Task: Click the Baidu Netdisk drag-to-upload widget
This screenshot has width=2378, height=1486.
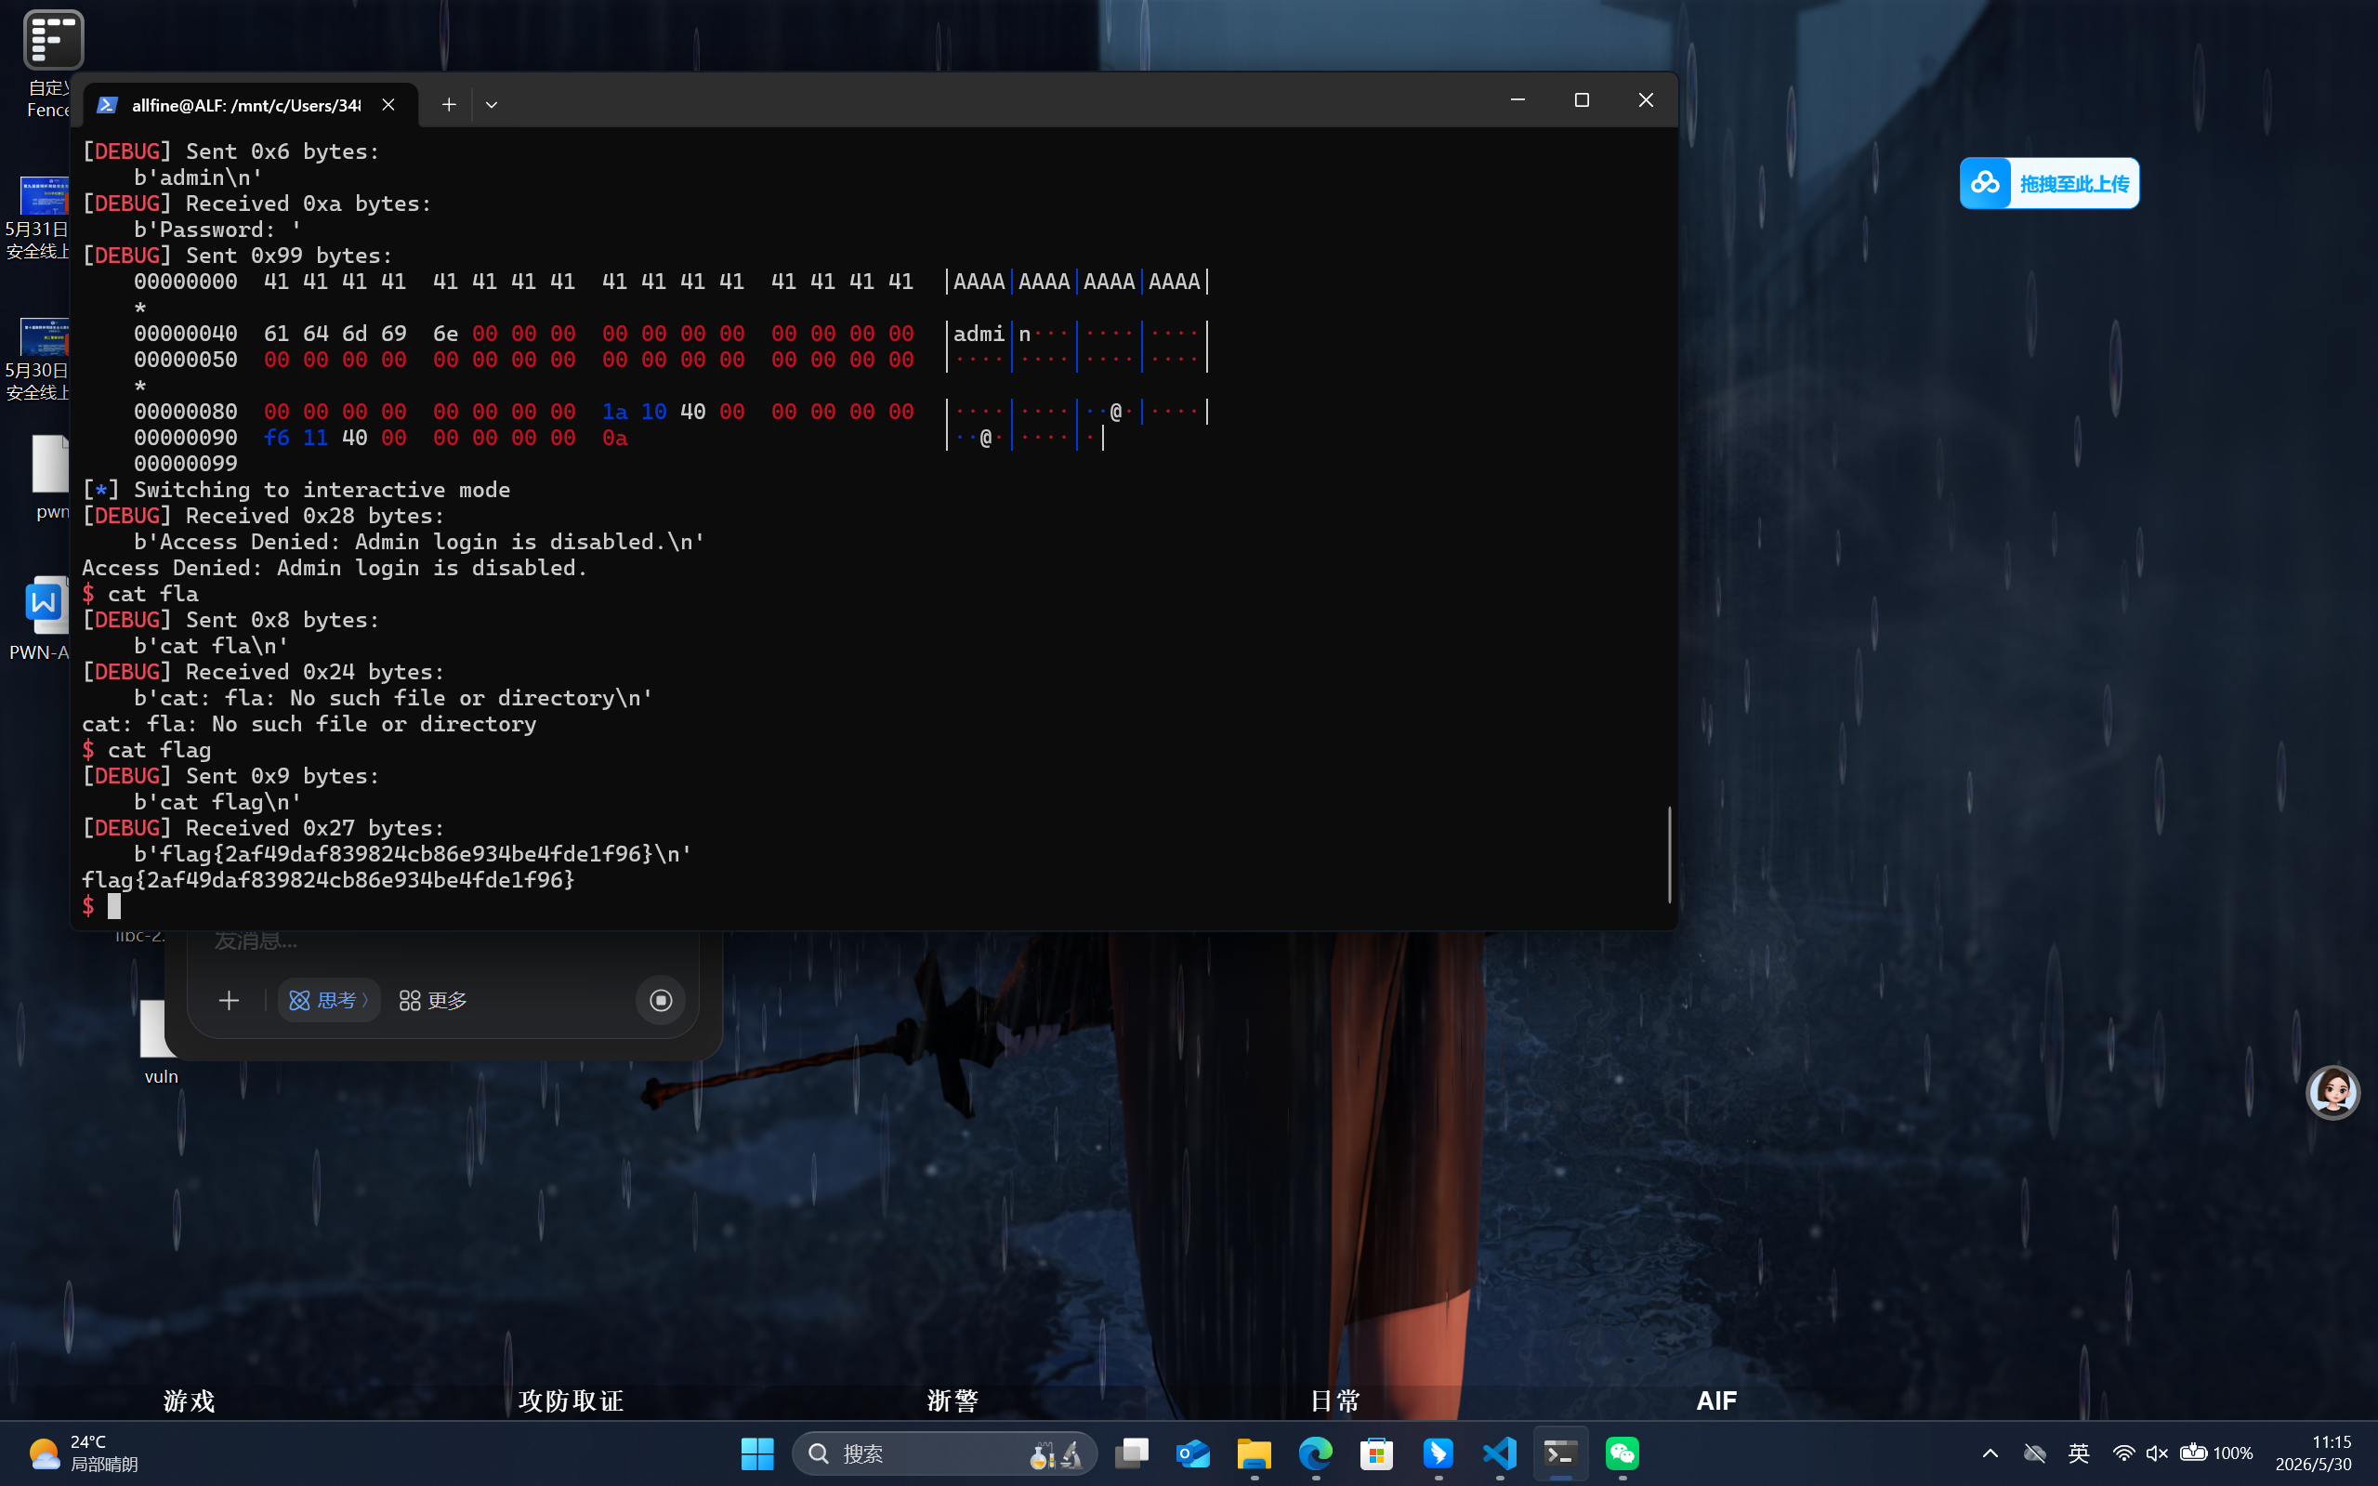Action: point(2049,183)
